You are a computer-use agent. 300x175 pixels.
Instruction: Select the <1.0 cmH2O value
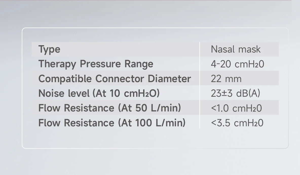236,108
